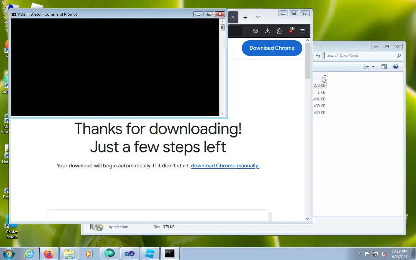Viewport: 416px width, 260px height.
Task: Click the Command Prompt scrollbar thumb
Action: (222, 27)
